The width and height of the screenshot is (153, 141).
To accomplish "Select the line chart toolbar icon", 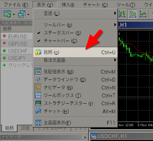I will (143, 14).
